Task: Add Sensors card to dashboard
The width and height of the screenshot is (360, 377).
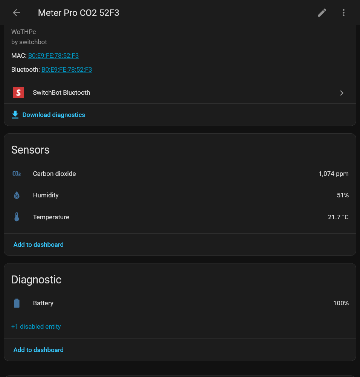Action: coord(38,245)
